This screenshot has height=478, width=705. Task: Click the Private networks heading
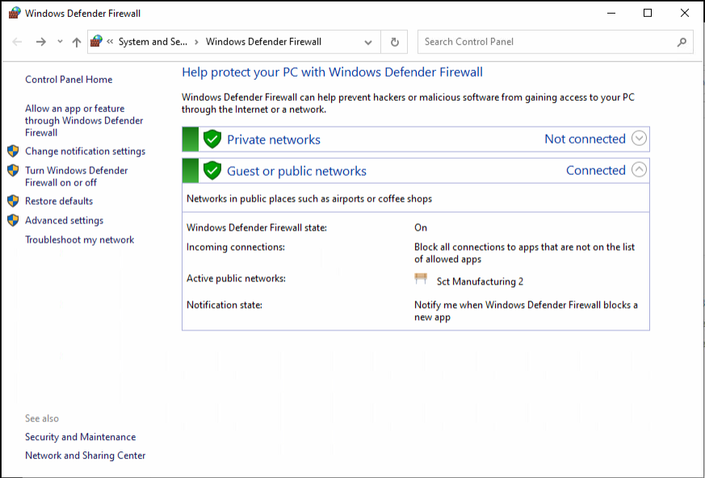[274, 139]
